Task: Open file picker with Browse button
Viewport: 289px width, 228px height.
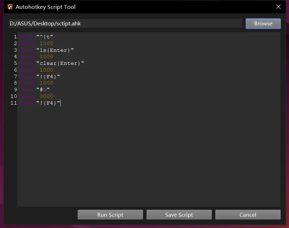Action: [263, 24]
